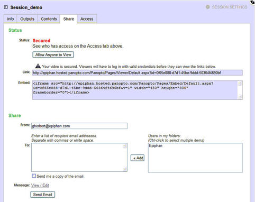Collapse the Session_demo expander icon
Viewport: 255px width, 202px height.
point(6,7)
